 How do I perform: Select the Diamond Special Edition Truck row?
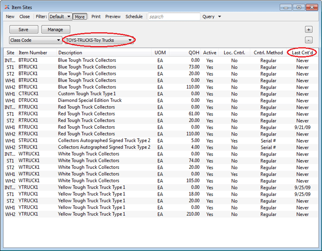click(x=89, y=100)
